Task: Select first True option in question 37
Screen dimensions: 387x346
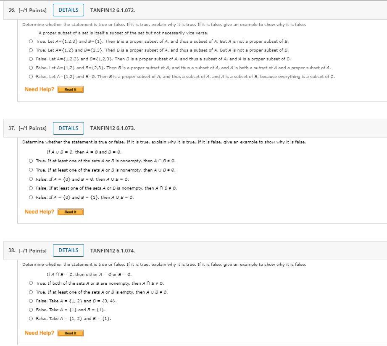Action: pos(31,161)
